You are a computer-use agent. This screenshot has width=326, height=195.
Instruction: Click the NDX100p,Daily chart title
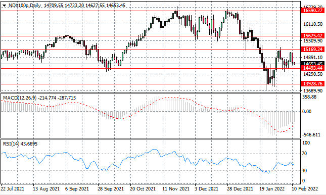[25, 6]
